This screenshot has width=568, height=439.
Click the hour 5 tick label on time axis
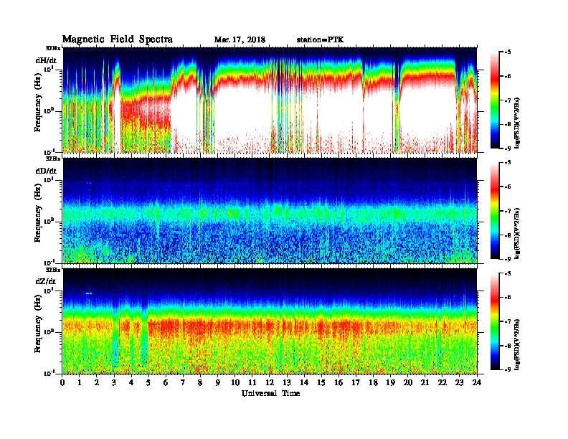[x=148, y=382]
